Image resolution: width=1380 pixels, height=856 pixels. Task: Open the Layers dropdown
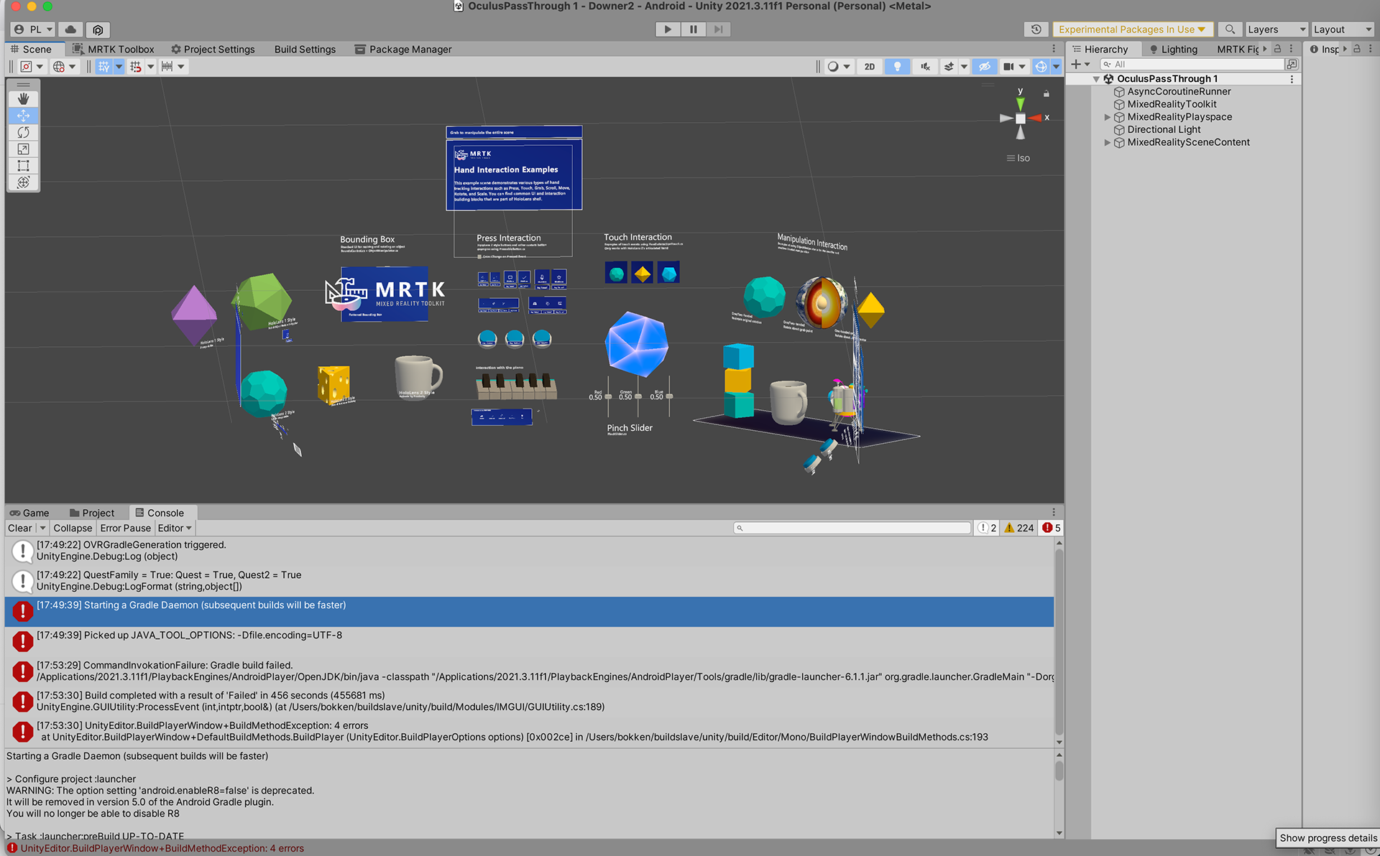click(1276, 29)
